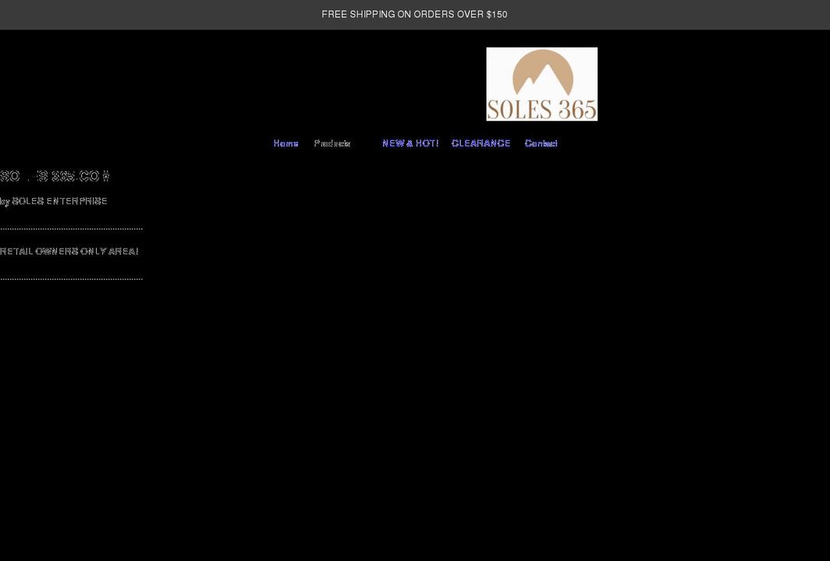This screenshot has width=830, height=561.
Task: Open the Home page from the navigation
Action: point(286,143)
